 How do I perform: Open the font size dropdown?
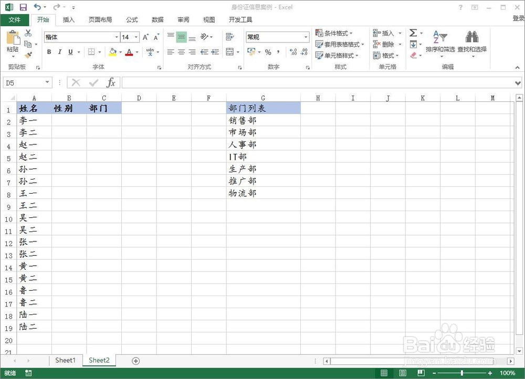click(x=136, y=37)
